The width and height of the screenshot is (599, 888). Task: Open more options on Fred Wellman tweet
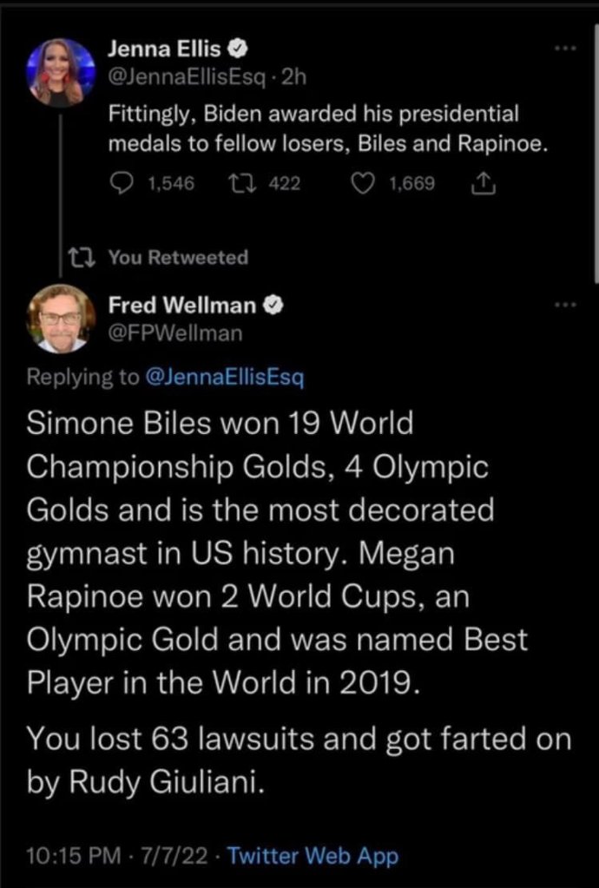(565, 305)
